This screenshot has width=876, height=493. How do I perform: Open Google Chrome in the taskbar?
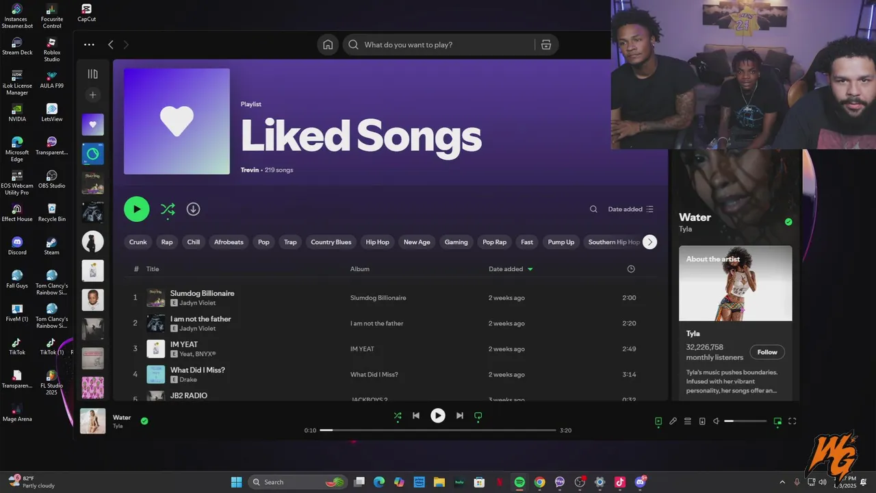pyautogui.click(x=539, y=482)
